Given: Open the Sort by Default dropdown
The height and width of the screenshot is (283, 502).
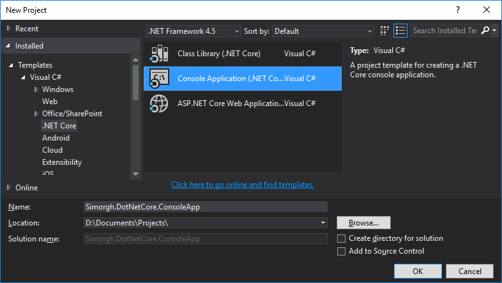Looking at the screenshot, I should 323,31.
